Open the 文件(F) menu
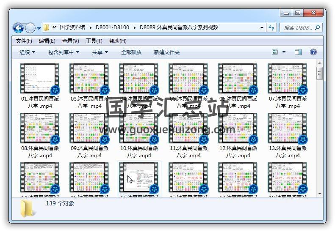The height and width of the screenshot is (232, 335). point(24,41)
